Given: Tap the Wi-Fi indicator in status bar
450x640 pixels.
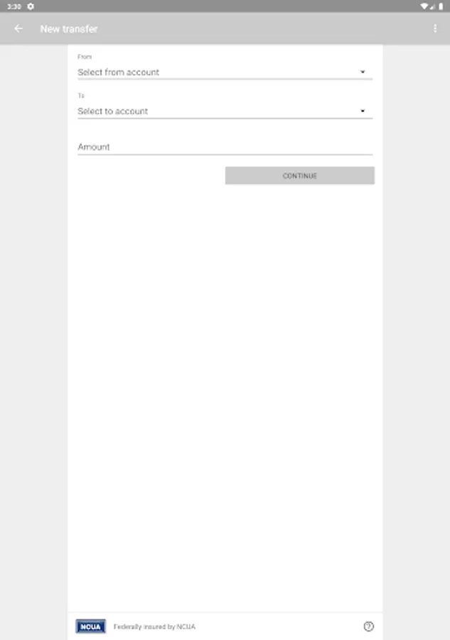Looking at the screenshot, I should click(424, 6).
